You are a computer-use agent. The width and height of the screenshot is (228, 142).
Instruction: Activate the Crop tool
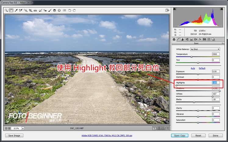pos(30,10)
